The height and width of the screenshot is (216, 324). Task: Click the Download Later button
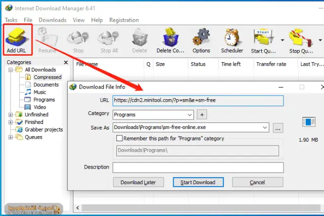(x=138, y=182)
